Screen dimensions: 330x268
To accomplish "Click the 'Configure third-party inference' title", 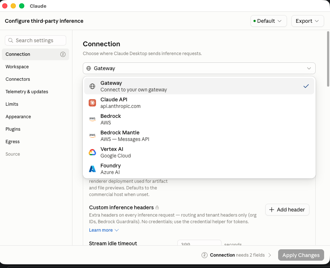I will (44, 21).
